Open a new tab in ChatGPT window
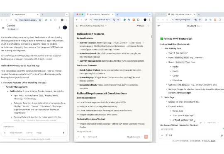The height and width of the screenshot is (154, 224). coord(199,14)
